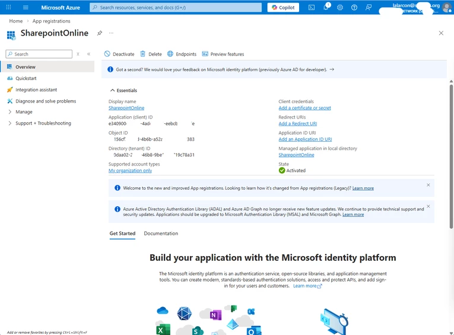
Task: Open the SharepointOnline display name link
Action: 126,108
